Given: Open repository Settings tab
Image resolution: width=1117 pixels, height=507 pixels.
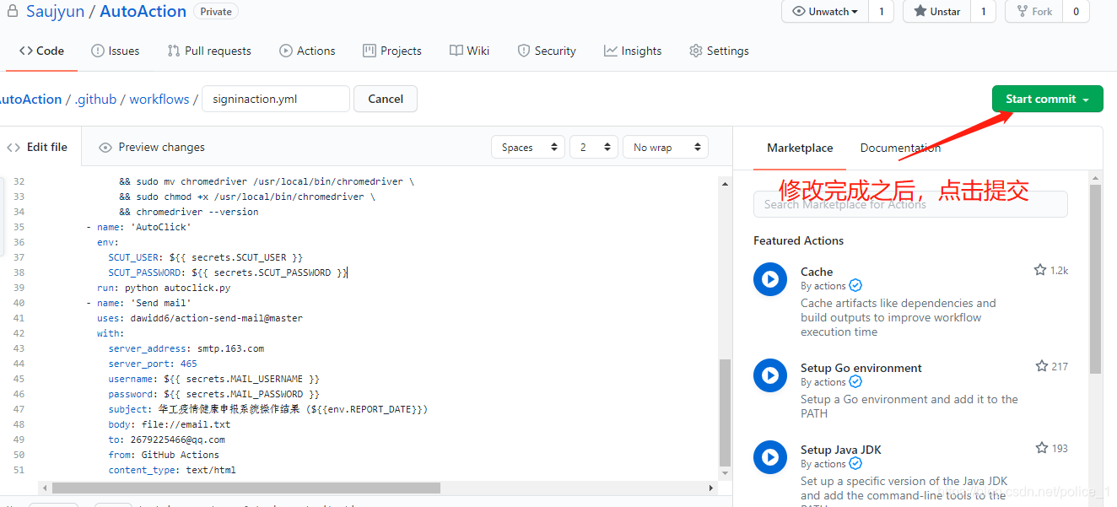Looking at the screenshot, I should pyautogui.click(x=719, y=51).
